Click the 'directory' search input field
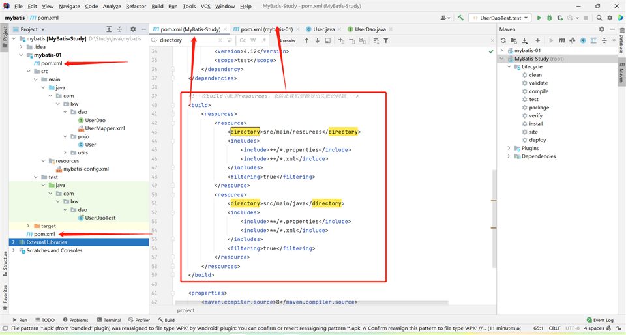 [x=188, y=40]
